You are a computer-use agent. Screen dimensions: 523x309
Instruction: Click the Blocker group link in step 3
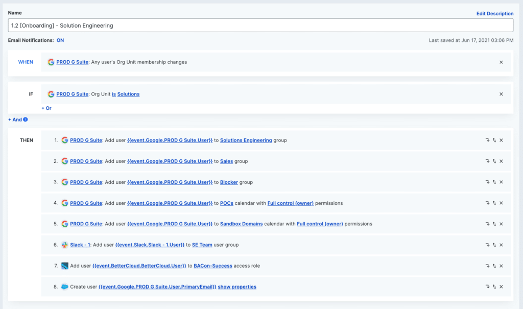pyautogui.click(x=229, y=182)
